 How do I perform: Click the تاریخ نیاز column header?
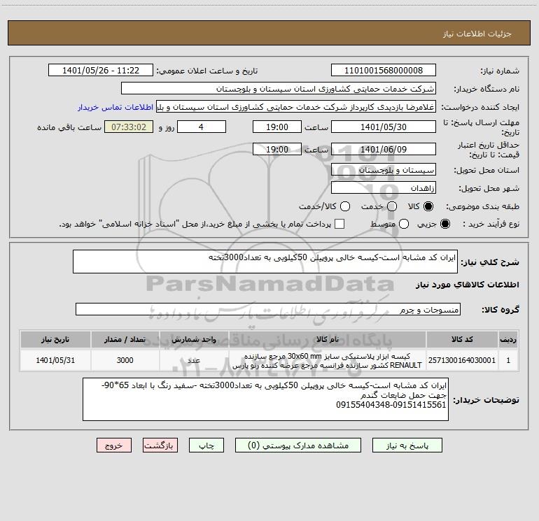coord(55,339)
